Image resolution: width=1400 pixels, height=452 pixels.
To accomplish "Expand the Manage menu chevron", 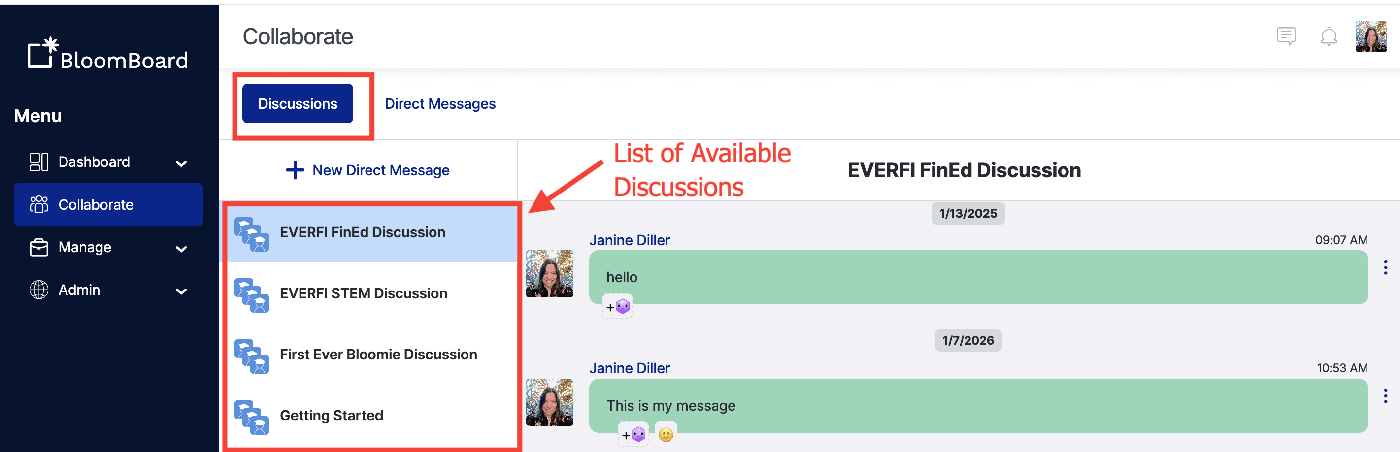I will [x=181, y=249].
